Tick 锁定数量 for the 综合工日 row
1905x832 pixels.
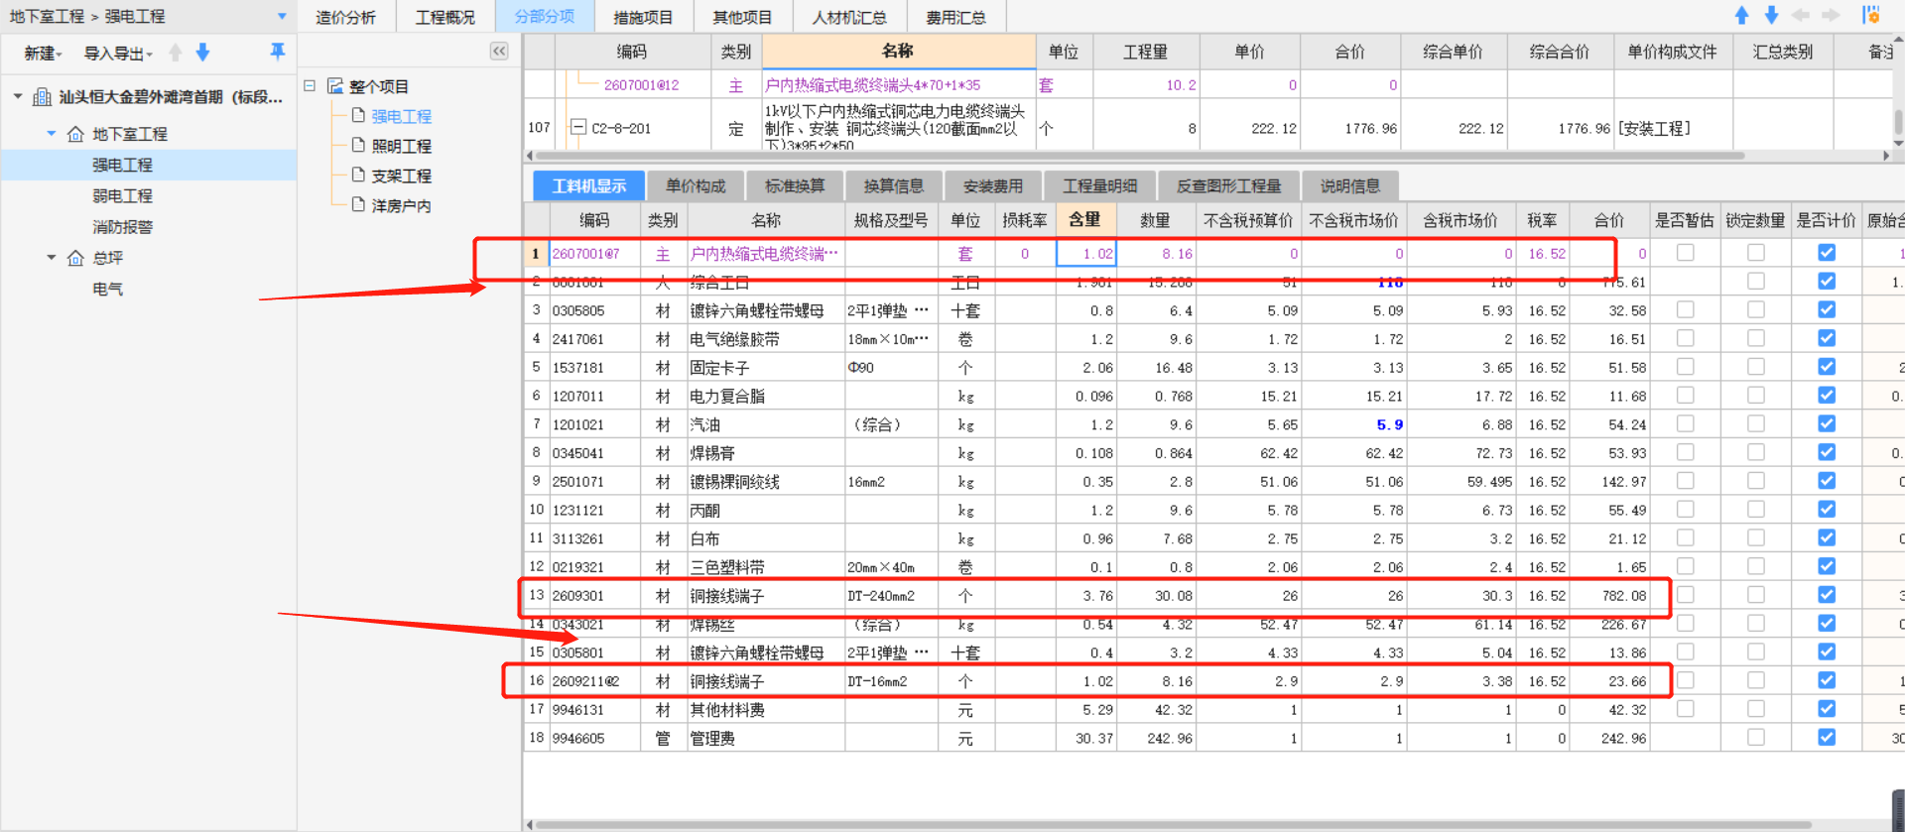[x=1756, y=282]
